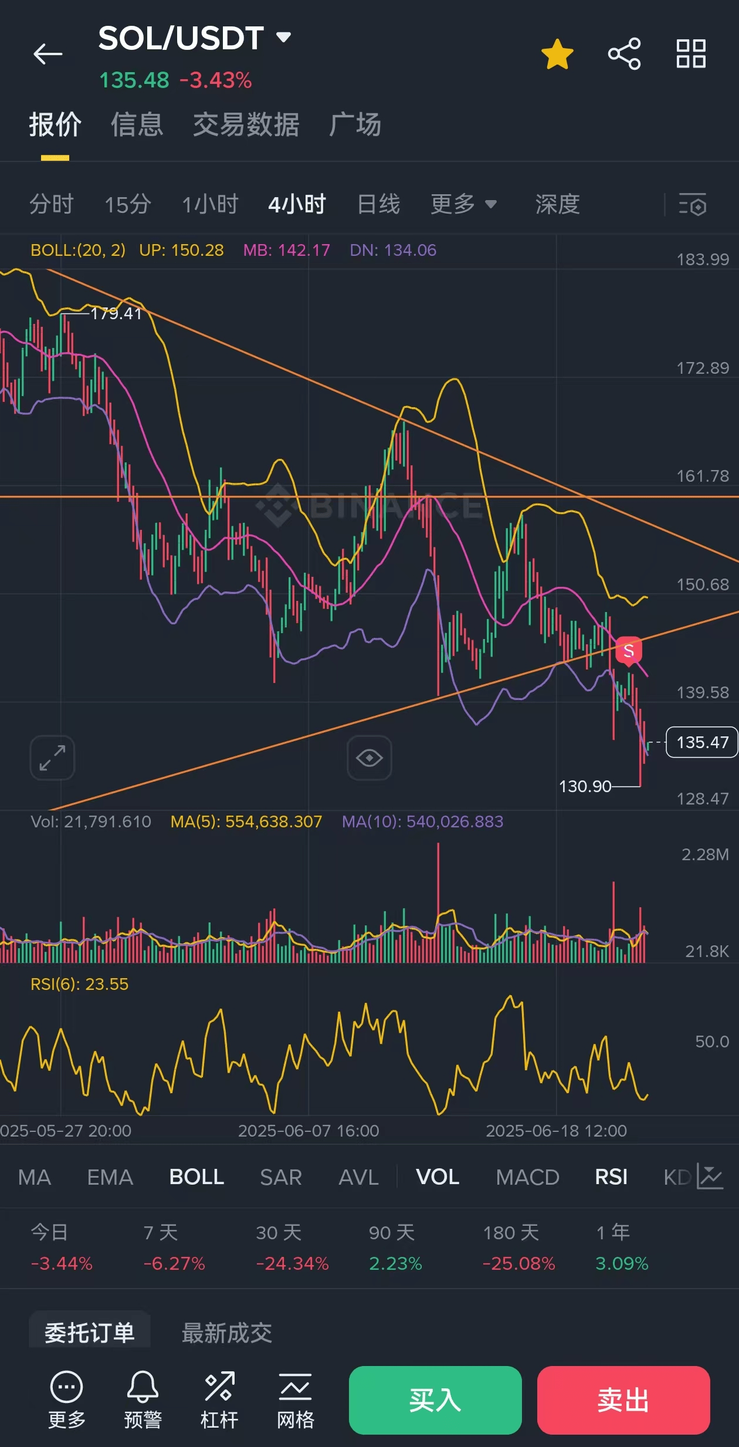The height and width of the screenshot is (1447, 739).
Task: Go back with the left arrow
Action: (x=48, y=54)
